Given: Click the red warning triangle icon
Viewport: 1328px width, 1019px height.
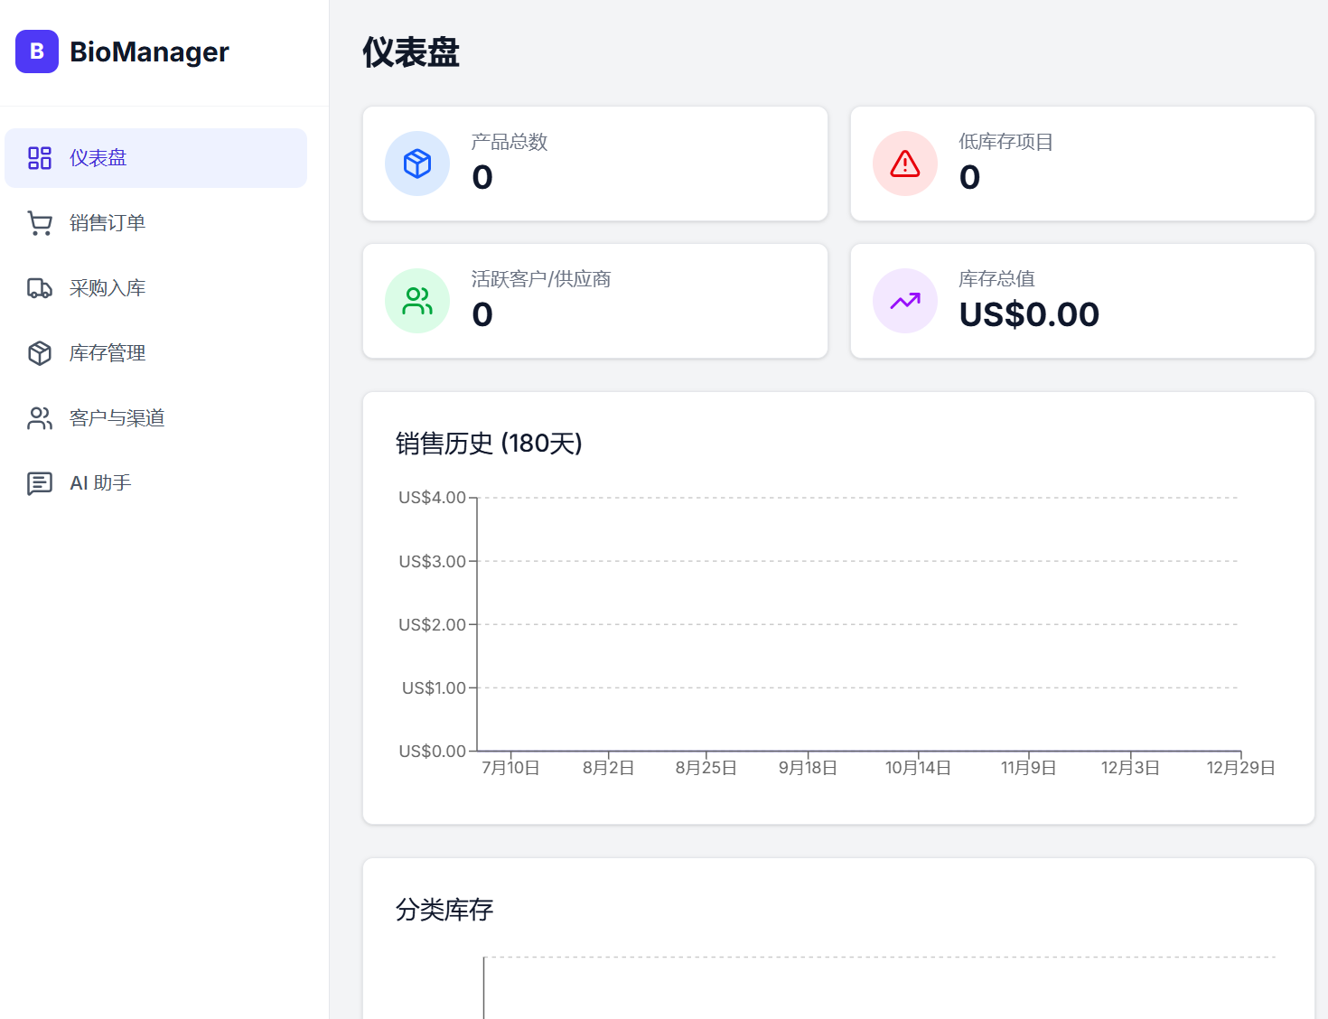Looking at the screenshot, I should pos(904,164).
